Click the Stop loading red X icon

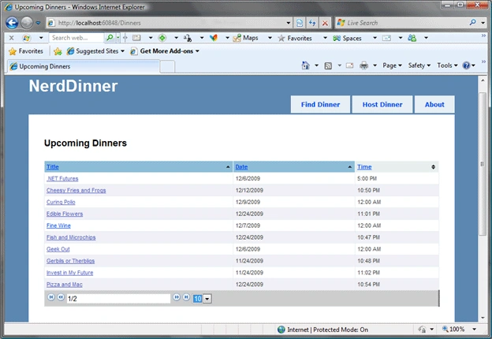coord(325,23)
